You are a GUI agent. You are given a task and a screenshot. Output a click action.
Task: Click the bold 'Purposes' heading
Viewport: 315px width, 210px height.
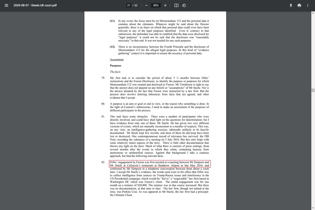[x=115, y=66]
